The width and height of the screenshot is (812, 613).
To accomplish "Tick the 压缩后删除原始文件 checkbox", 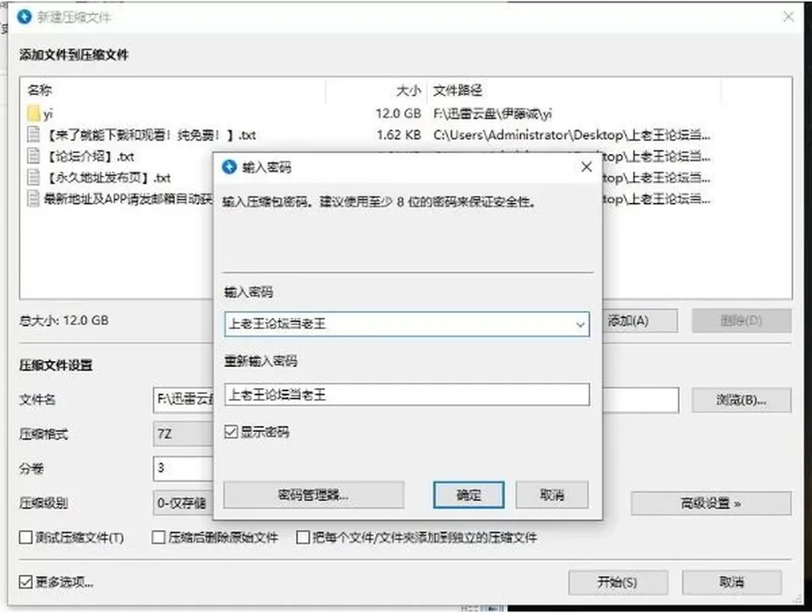I will pos(158,538).
